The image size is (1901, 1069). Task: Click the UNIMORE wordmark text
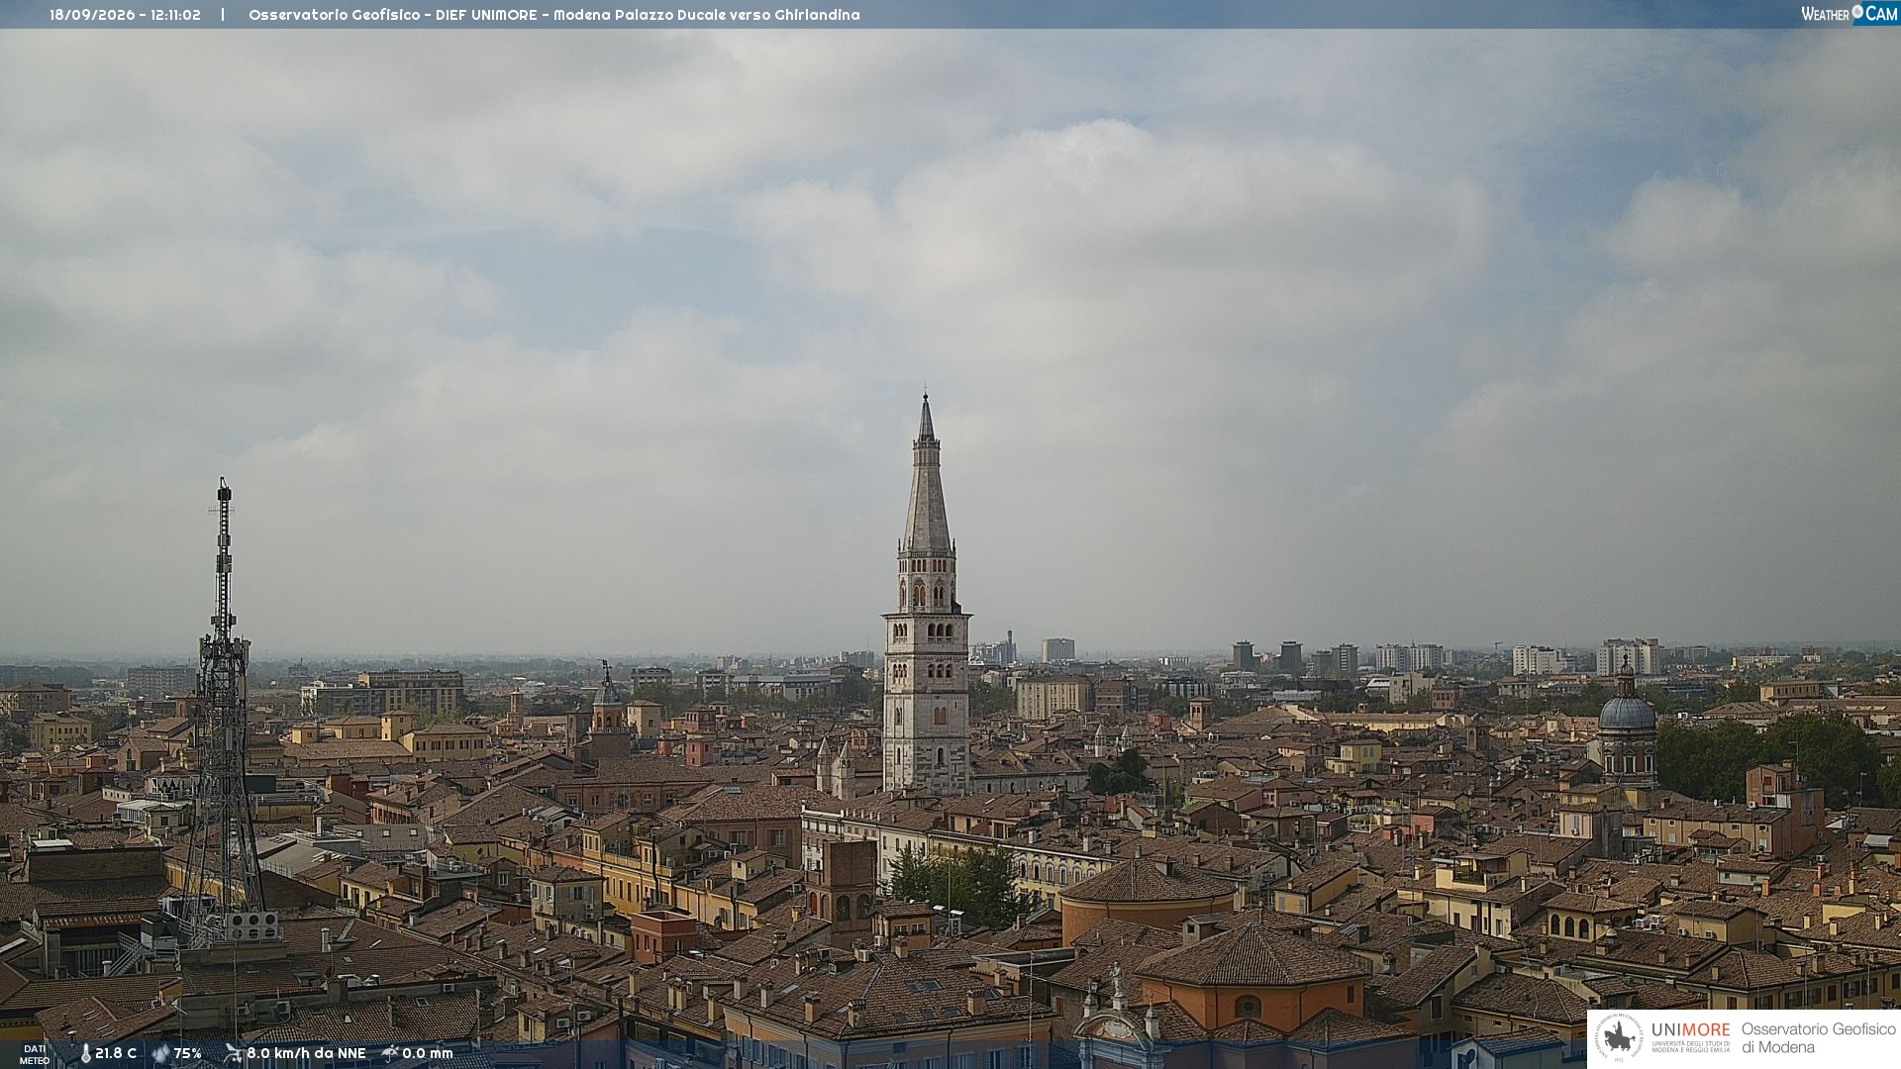pos(1691,1029)
